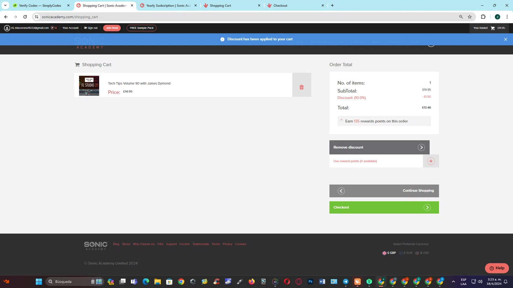Switch to the Verify Codes — SimplyCodes tab
The height and width of the screenshot is (288, 513).
(41, 5)
